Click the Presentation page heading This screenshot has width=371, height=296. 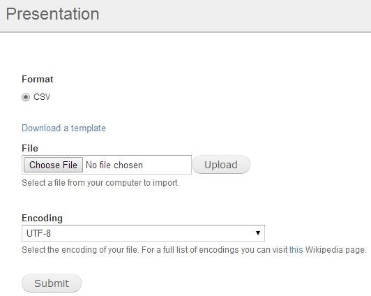(52, 14)
